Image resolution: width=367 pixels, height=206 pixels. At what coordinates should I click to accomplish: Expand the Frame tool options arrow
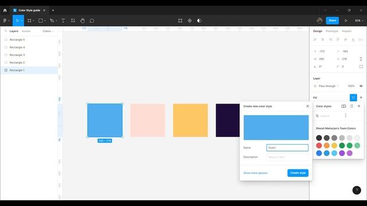tap(33, 21)
